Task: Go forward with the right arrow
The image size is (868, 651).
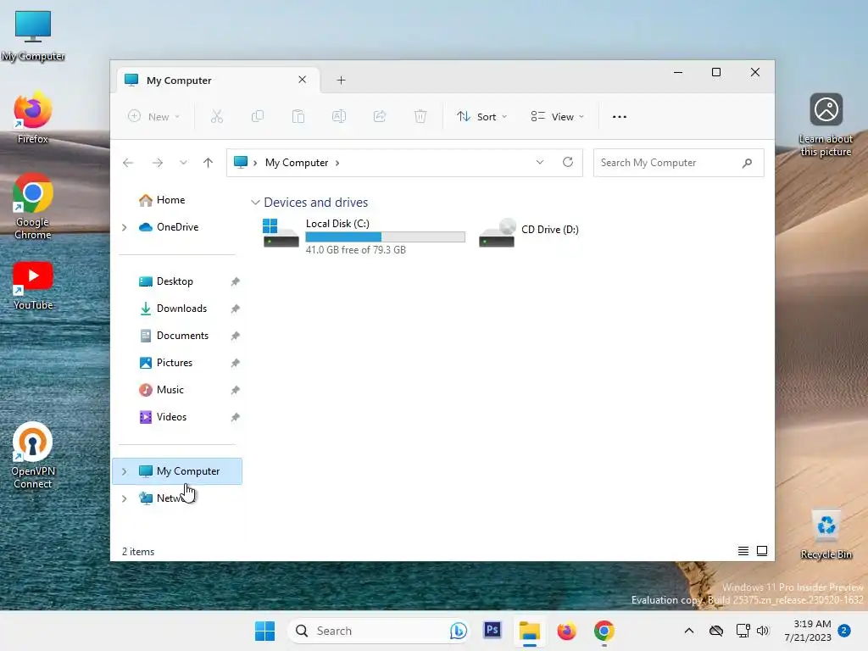Action: tap(158, 163)
